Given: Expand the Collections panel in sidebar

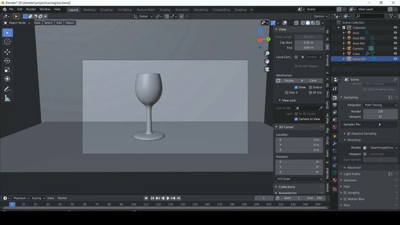Looking at the screenshot, I should pyautogui.click(x=286, y=187).
